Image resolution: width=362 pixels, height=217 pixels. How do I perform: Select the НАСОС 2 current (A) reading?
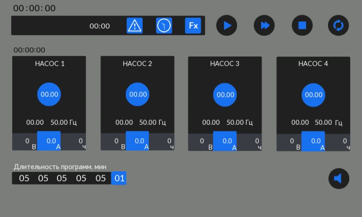[137, 141]
